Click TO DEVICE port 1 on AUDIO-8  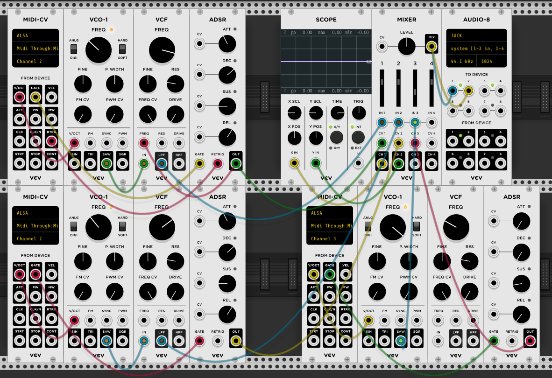tap(453, 91)
